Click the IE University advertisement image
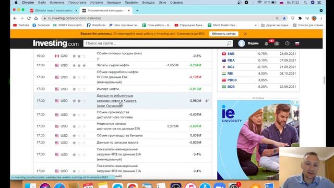The height and width of the screenshot is (188, 334). 258,140
